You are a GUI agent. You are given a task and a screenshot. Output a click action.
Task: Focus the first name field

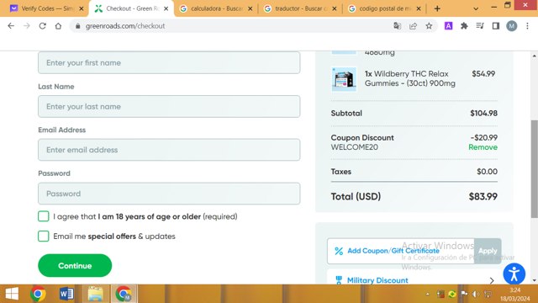pos(169,62)
